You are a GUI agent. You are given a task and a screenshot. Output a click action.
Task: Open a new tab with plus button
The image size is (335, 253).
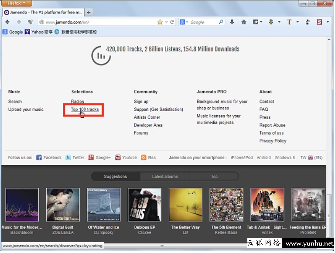pyautogui.click(x=89, y=12)
